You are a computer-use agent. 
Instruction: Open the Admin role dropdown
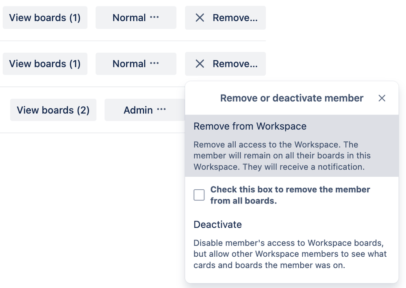coord(144,110)
